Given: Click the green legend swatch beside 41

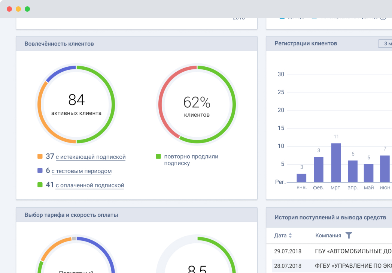Looking at the screenshot, I should [40, 184].
